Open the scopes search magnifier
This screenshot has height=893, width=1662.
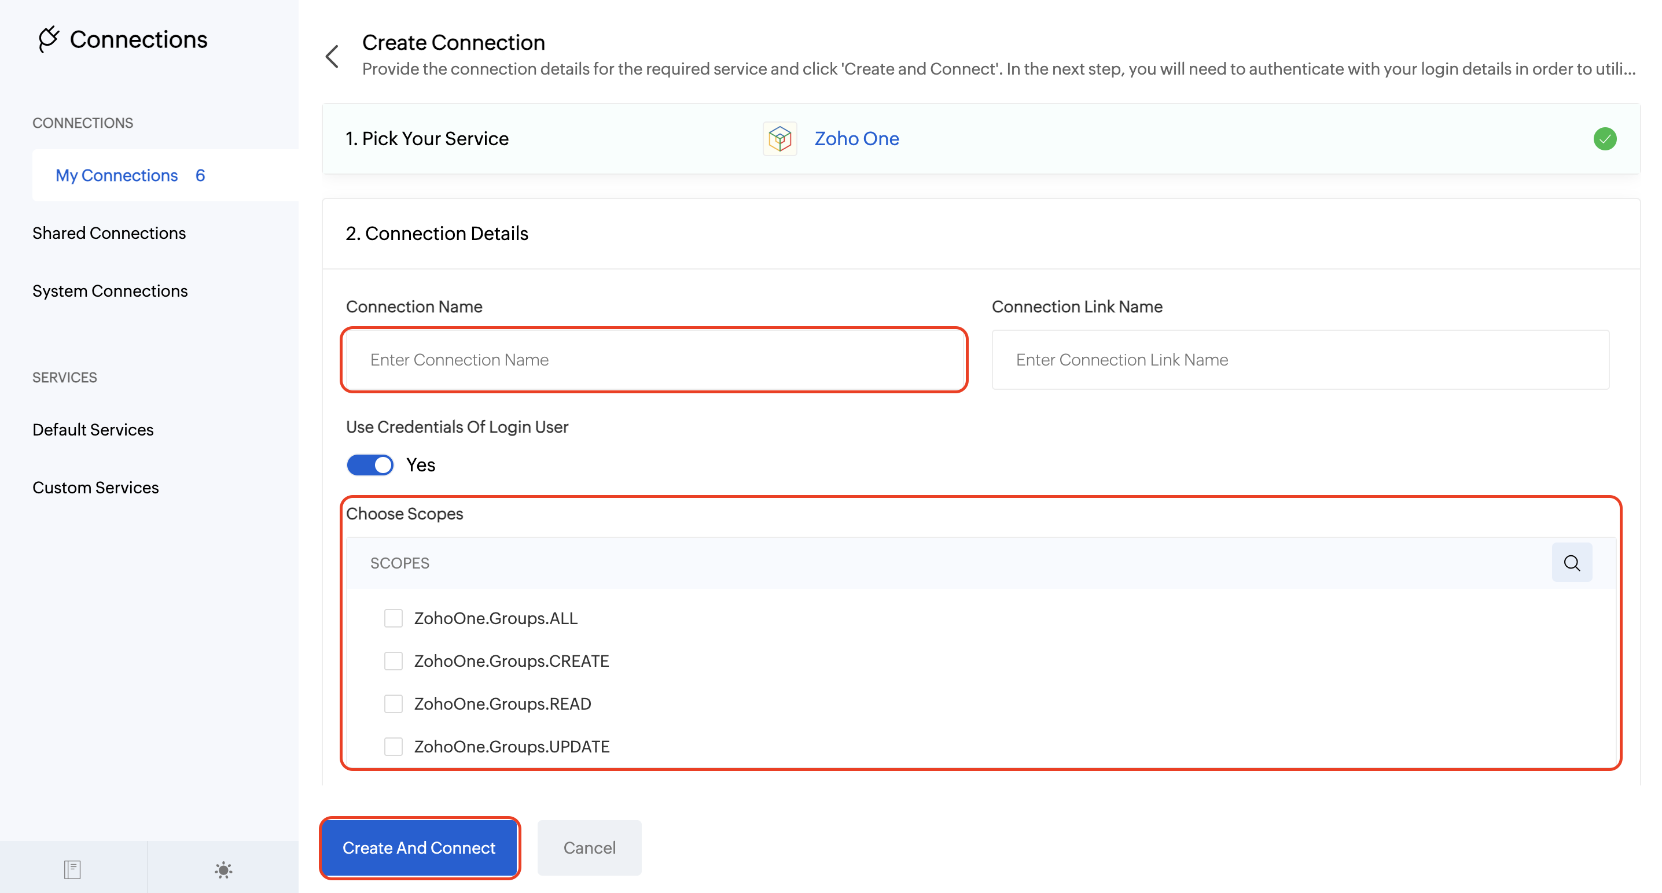coord(1572,563)
